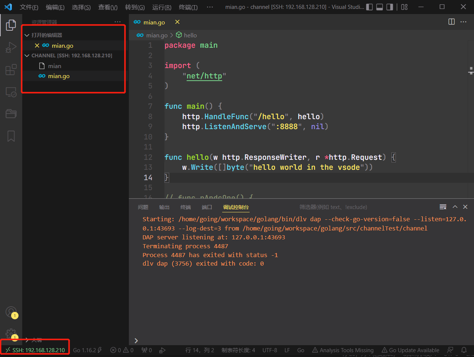Close mian.go in the open editors list
Image resolution: width=474 pixels, height=357 pixels.
coord(37,46)
